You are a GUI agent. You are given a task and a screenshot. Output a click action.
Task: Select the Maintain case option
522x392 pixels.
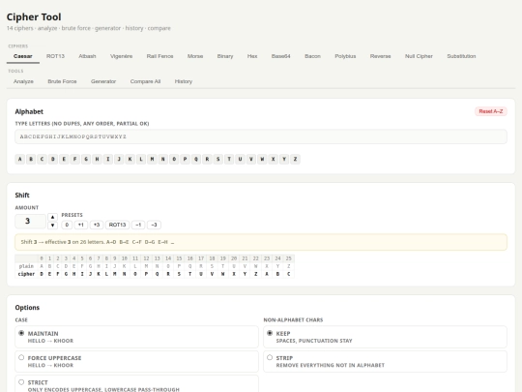[136, 337]
